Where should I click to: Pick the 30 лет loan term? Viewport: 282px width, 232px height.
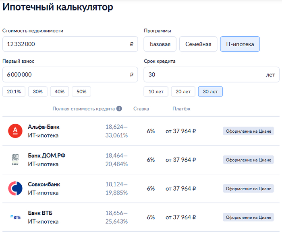click(210, 92)
